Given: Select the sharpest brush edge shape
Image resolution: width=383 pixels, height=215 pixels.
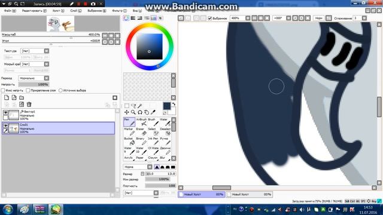Looking at the screenshot, I should 157,167.
